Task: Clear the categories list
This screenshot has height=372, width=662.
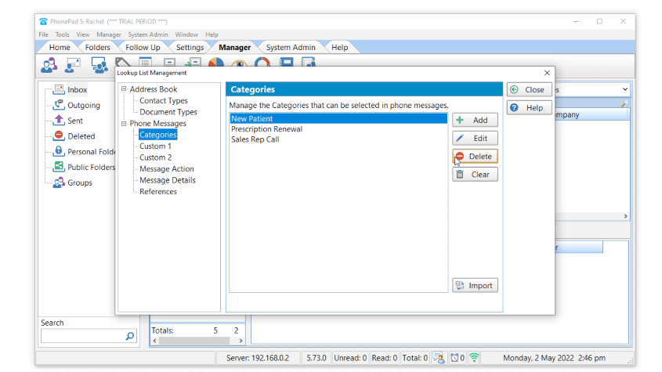Action: pos(475,175)
